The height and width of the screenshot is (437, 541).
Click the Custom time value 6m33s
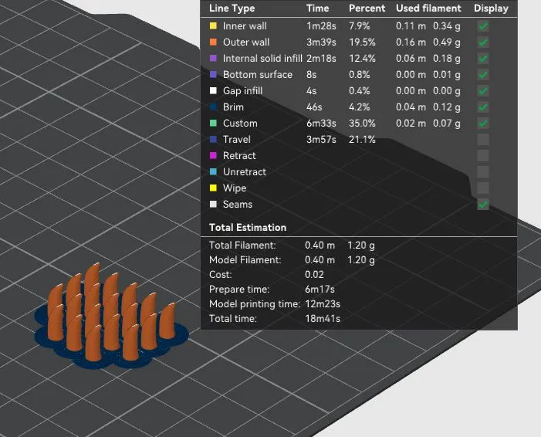tap(321, 124)
